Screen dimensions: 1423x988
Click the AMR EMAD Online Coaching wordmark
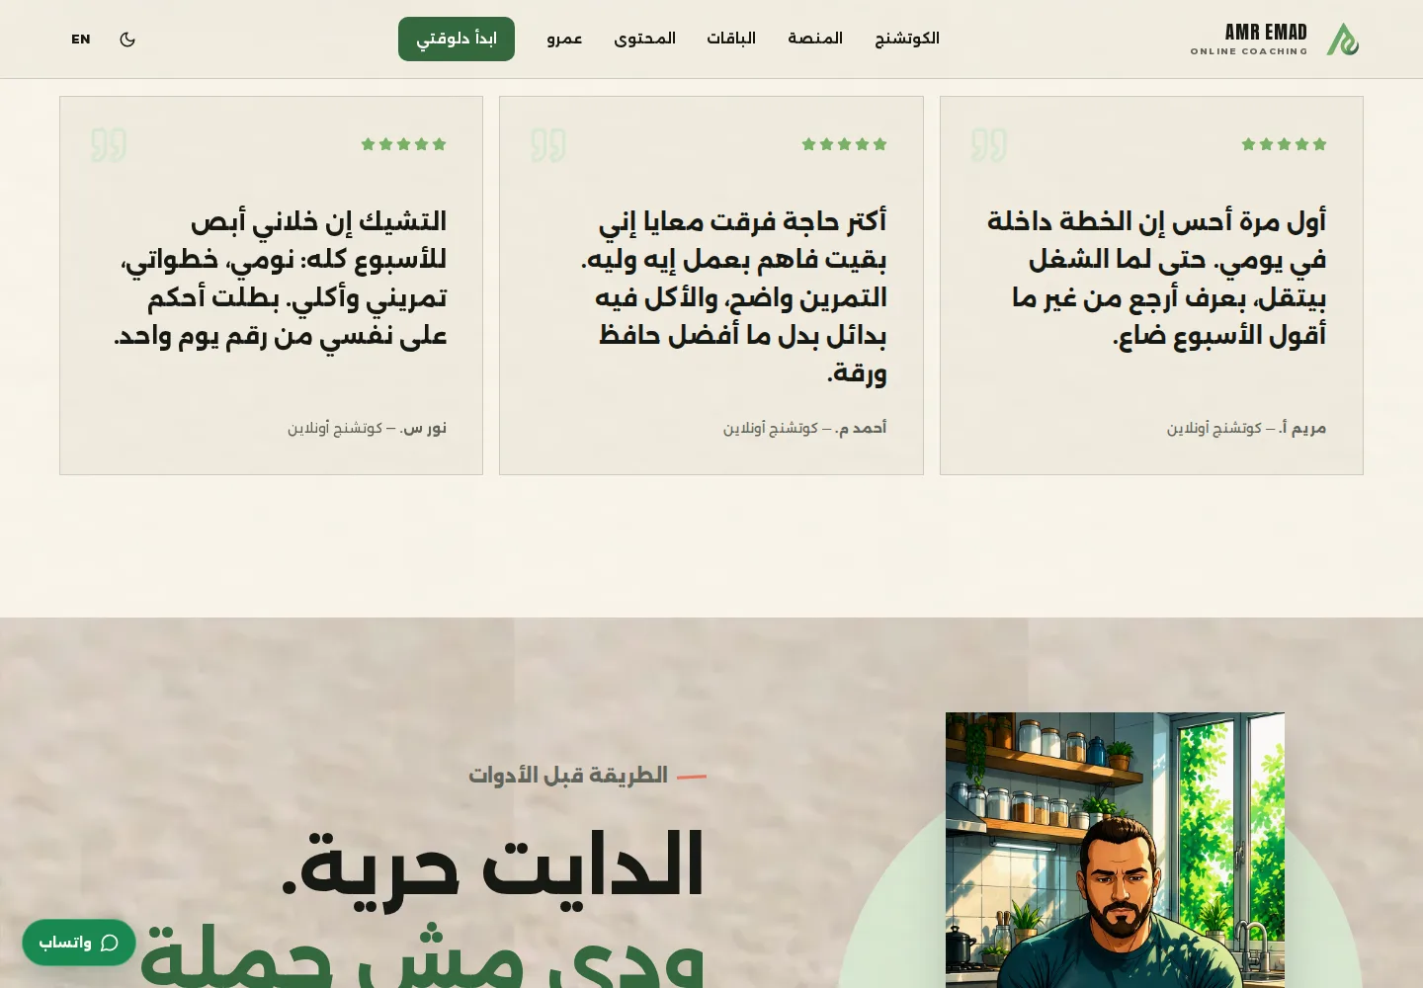pyautogui.click(x=1249, y=40)
